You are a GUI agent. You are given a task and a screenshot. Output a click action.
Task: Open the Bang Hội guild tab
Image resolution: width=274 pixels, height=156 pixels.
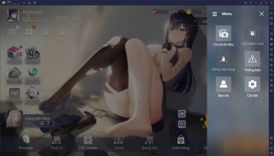(x=150, y=143)
